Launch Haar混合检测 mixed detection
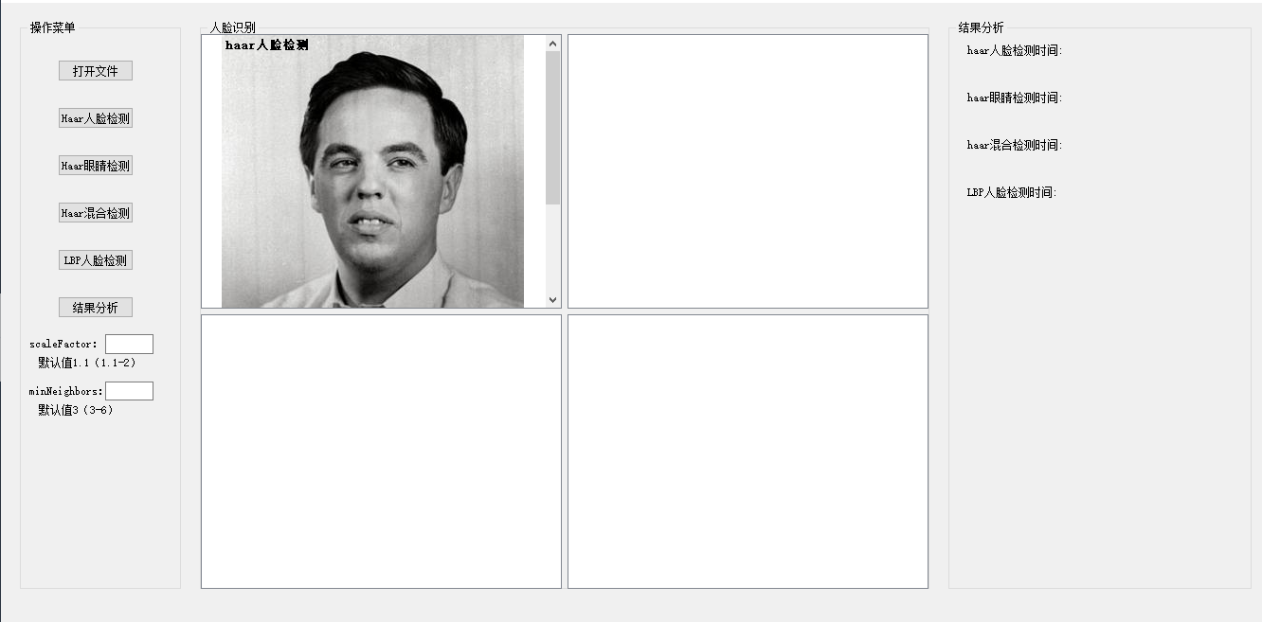This screenshot has width=1262, height=622. pos(95,213)
